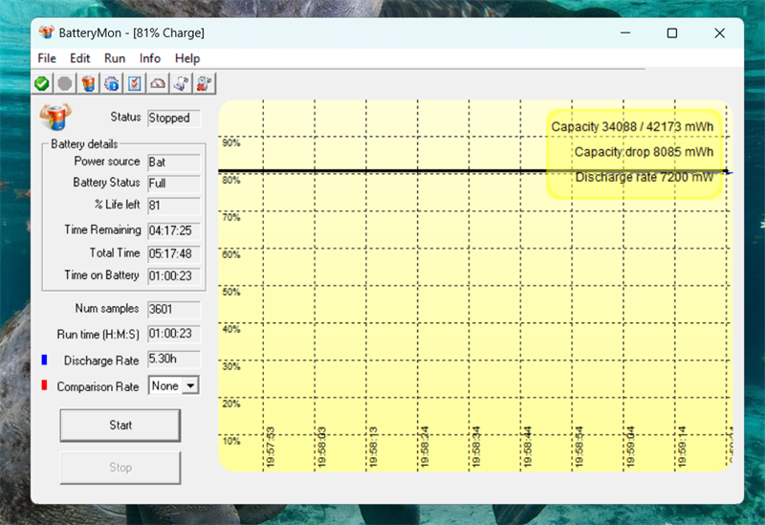Click Discharge Rate value 5.30h
The width and height of the screenshot is (765, 525).
[x=174, y=360]
